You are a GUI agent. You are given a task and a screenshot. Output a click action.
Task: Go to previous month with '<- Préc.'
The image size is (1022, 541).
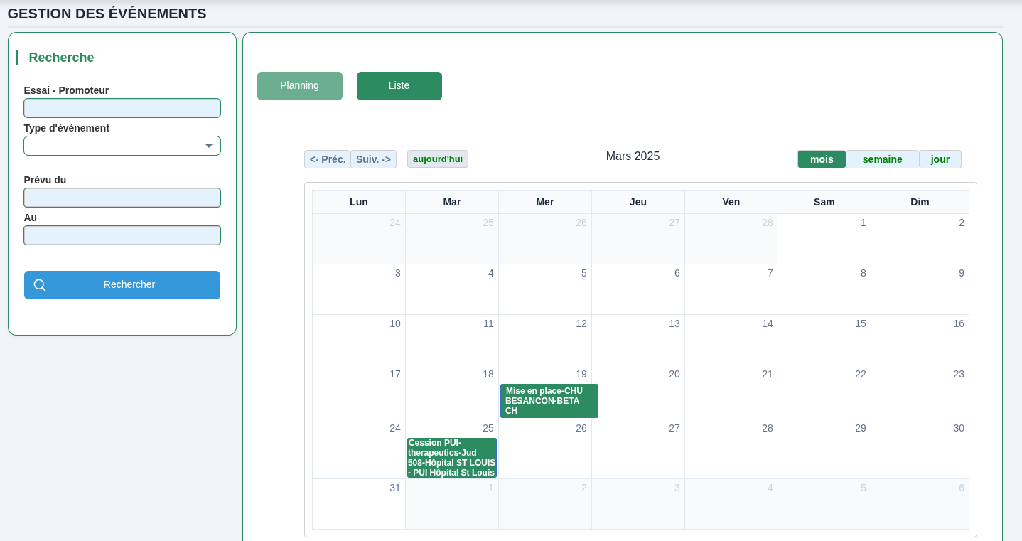pos(327,159)
